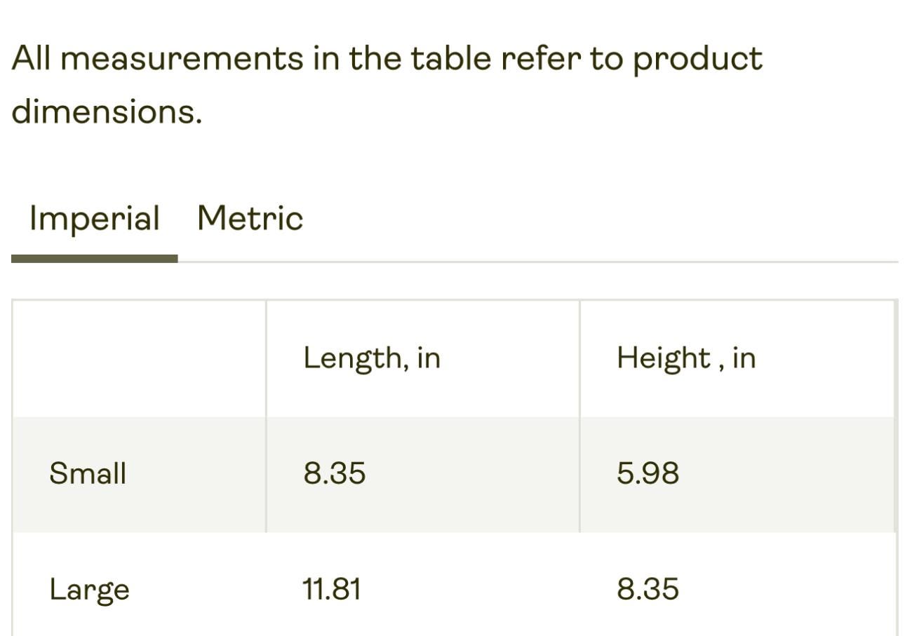Click the words "refer to" in the note

pyautogui.click(x=562, y=58)
